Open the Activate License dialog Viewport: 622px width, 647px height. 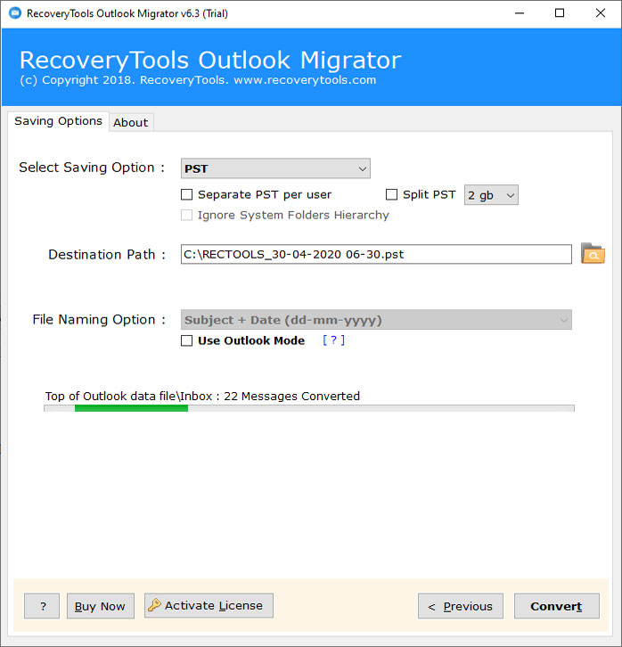pos(209,606)
